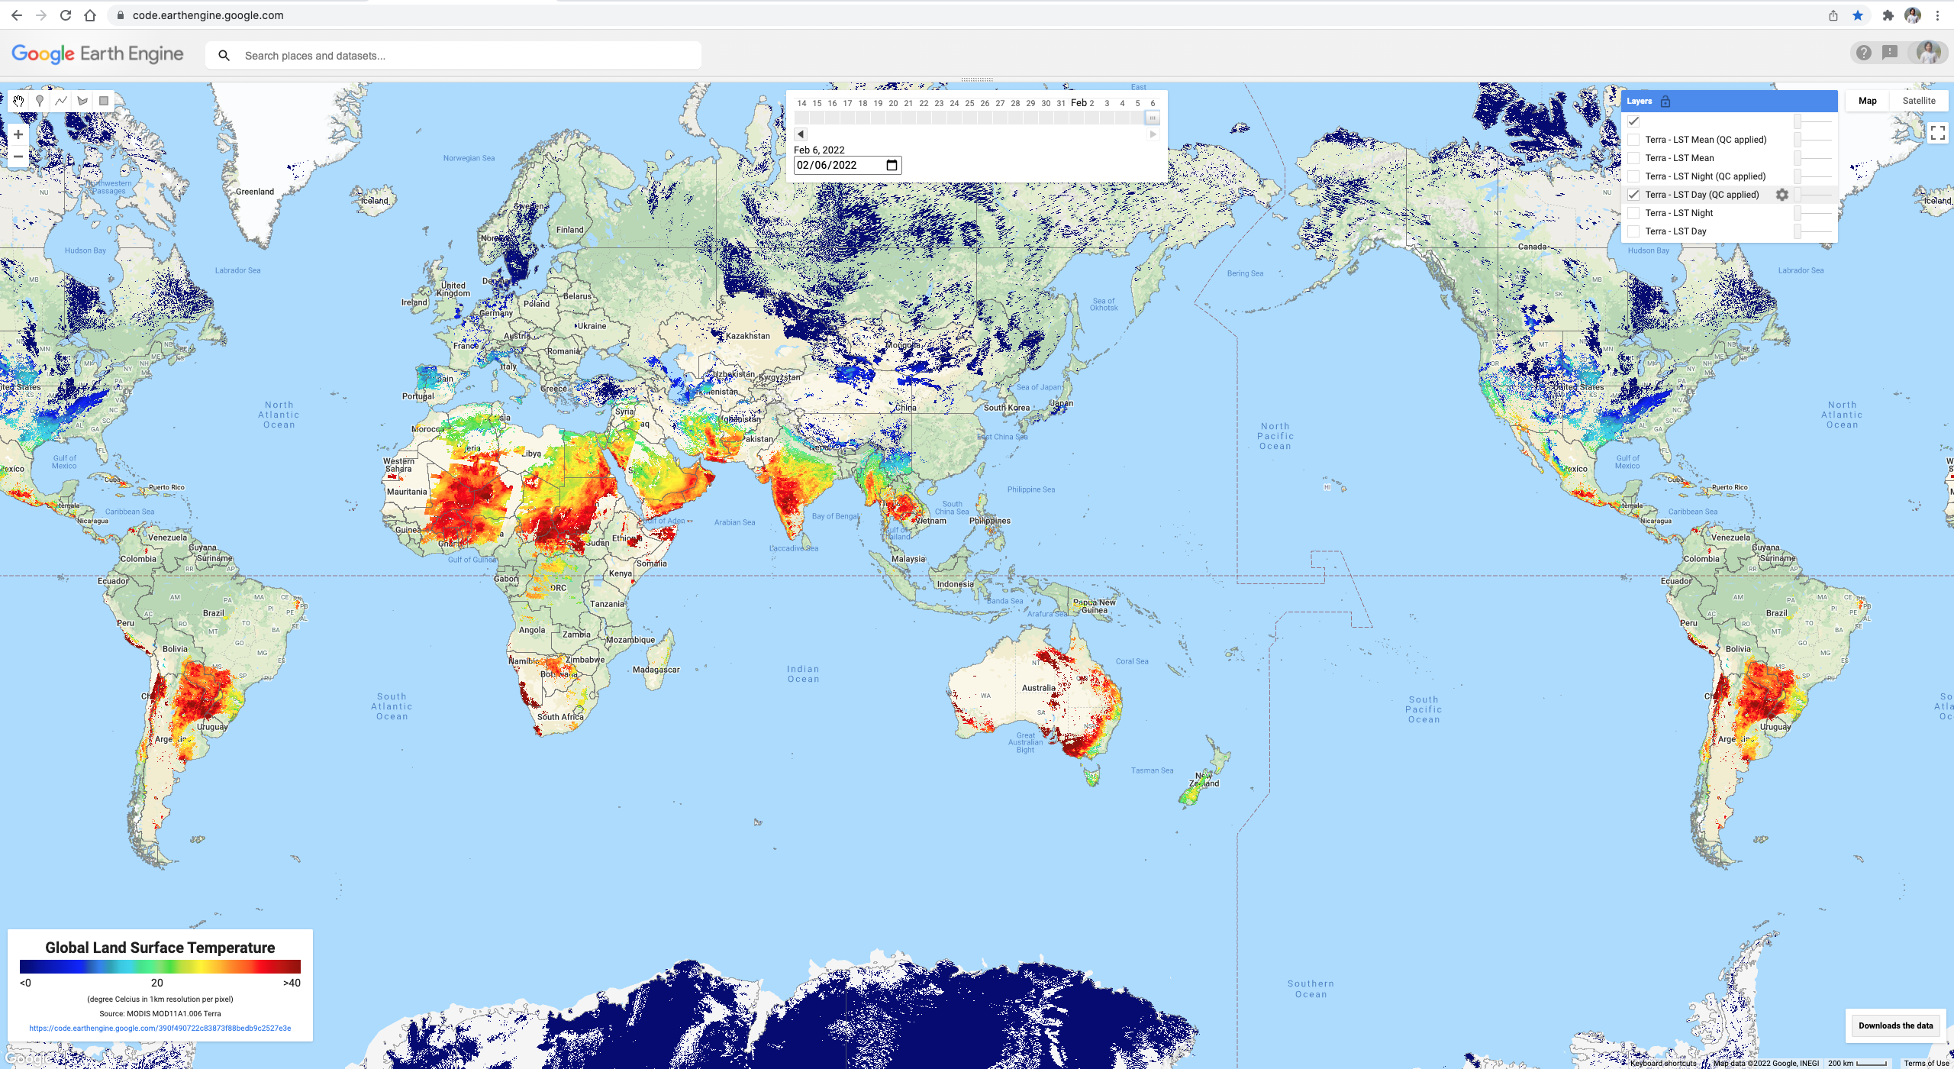Enable Terra - LST Night (QC applied) layer
Image resolution: width=1954 pixels, height=1069 pixels.
(x=1633, y=176)
